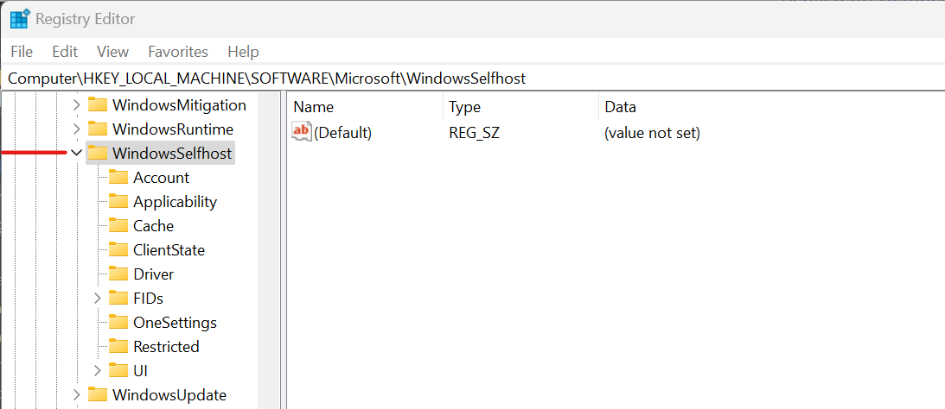Click the WindowsUpdate folder icon
This screenshot has width=945, height=409.
97,394
